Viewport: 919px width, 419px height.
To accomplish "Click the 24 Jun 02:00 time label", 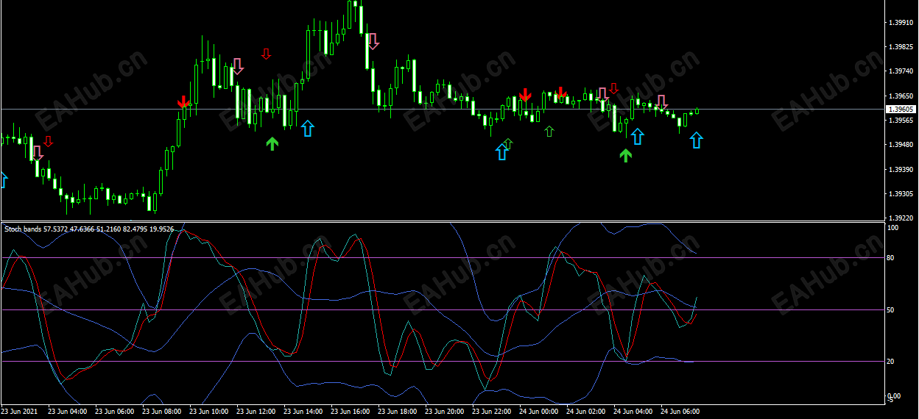I will click(586, 412).
